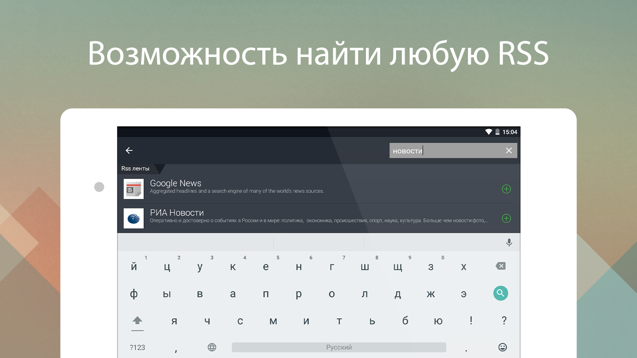Image resolution: width=637 pixels, height=358 pixels.
Task: Tap the б key
Action: point(405,321)
